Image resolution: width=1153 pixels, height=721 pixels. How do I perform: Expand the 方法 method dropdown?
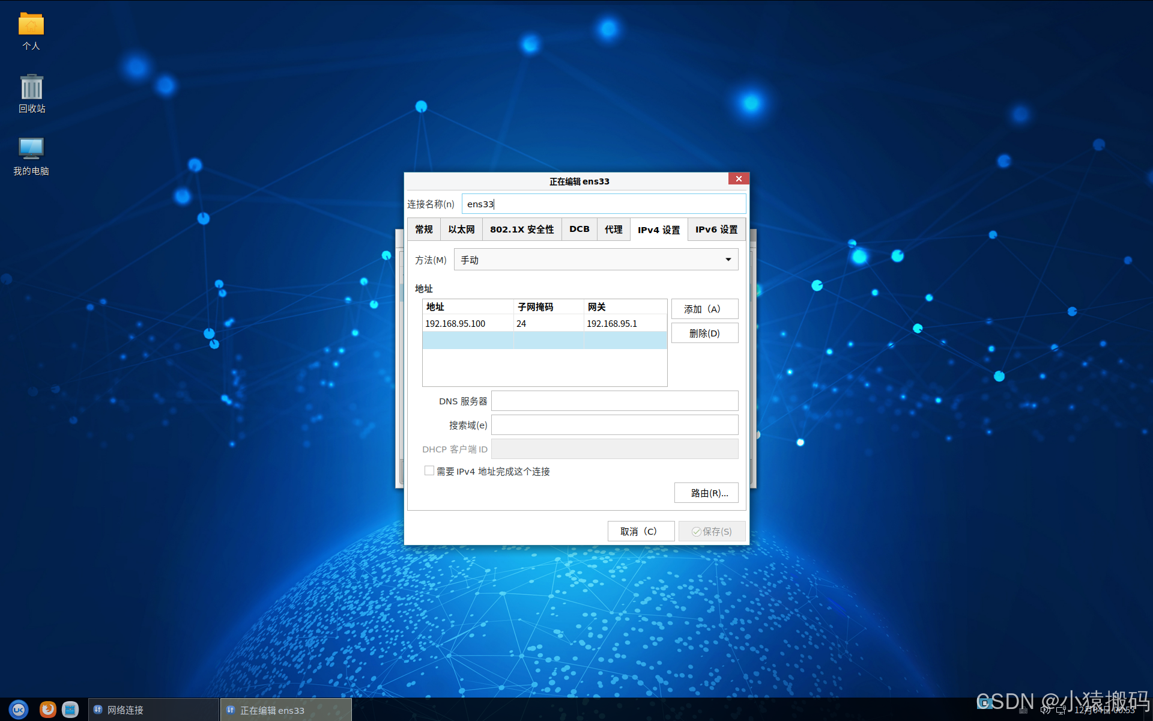tap(596, 260)
